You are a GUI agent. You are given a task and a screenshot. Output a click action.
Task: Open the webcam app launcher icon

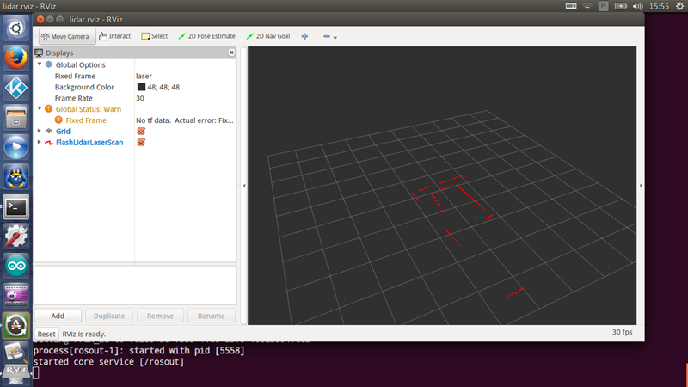point(15,295)
